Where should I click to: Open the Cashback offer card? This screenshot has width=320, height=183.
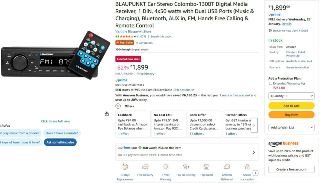(133, 124)
